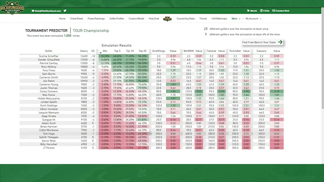Image resolution: width=324 pixels, height=182 pixels.
Task: Click the BetMGM column header
Action: 189,51
